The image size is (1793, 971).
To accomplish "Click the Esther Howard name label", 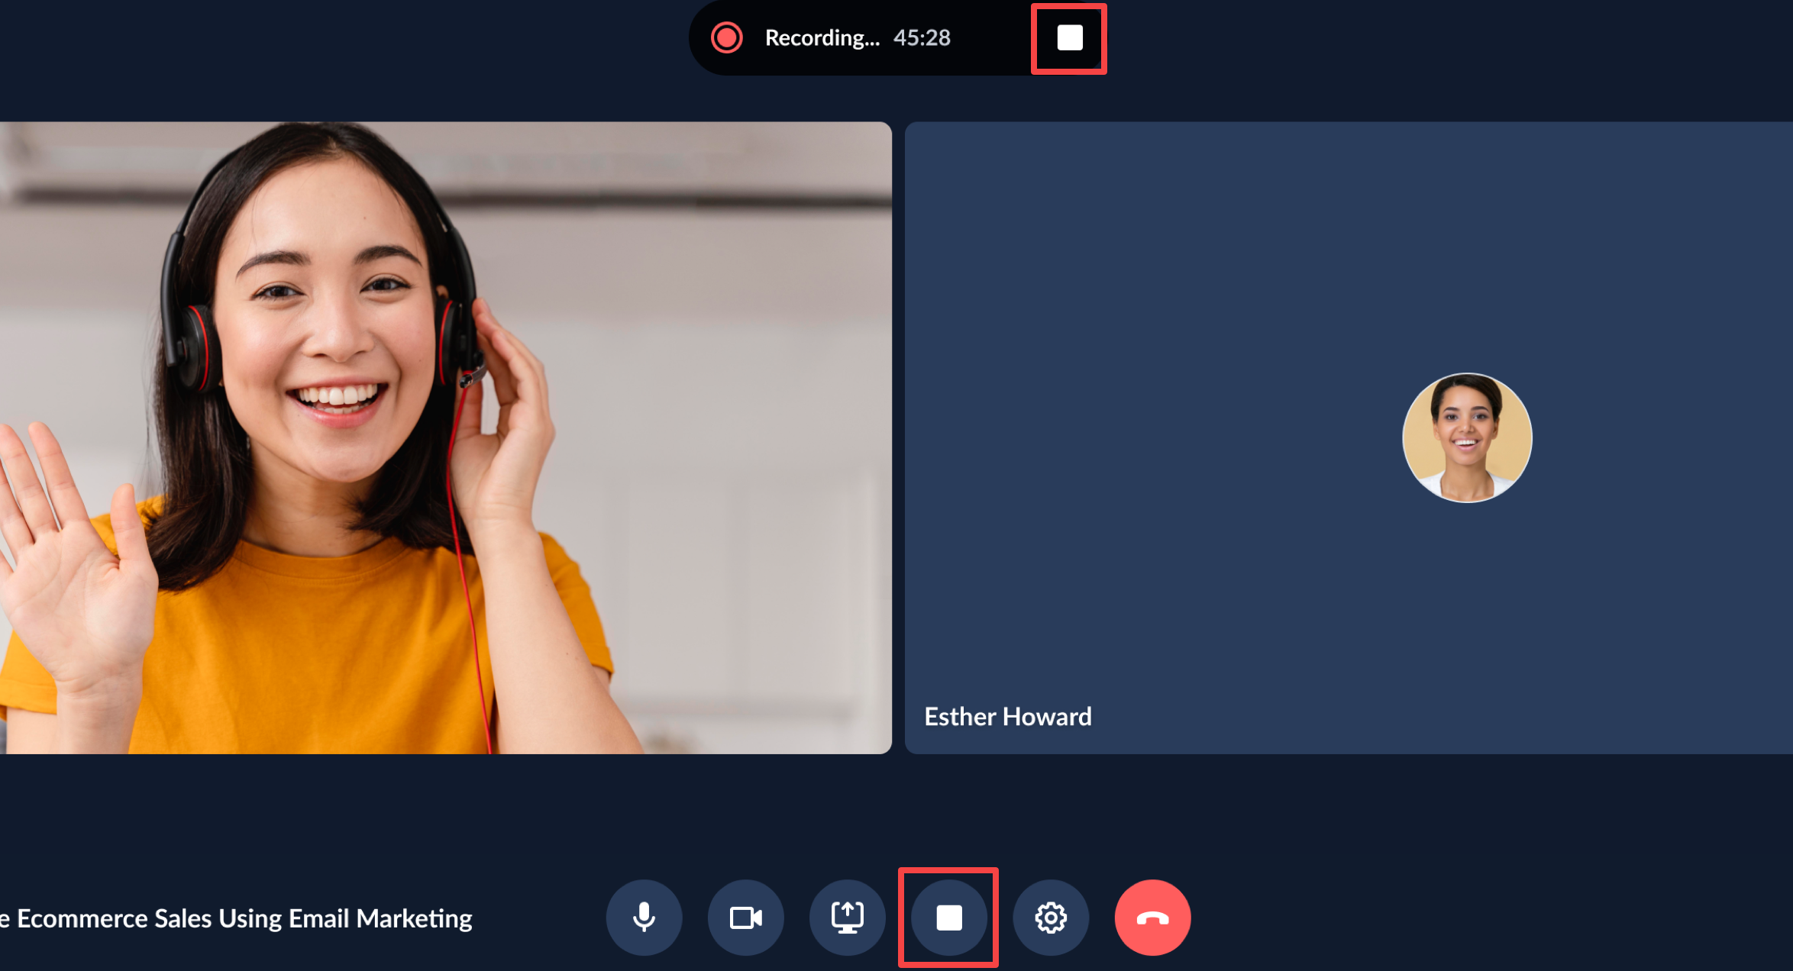I will 1007,717.
